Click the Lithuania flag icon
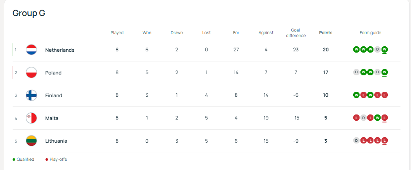Screen dimensions: 411x170 [x=32, y=141]
